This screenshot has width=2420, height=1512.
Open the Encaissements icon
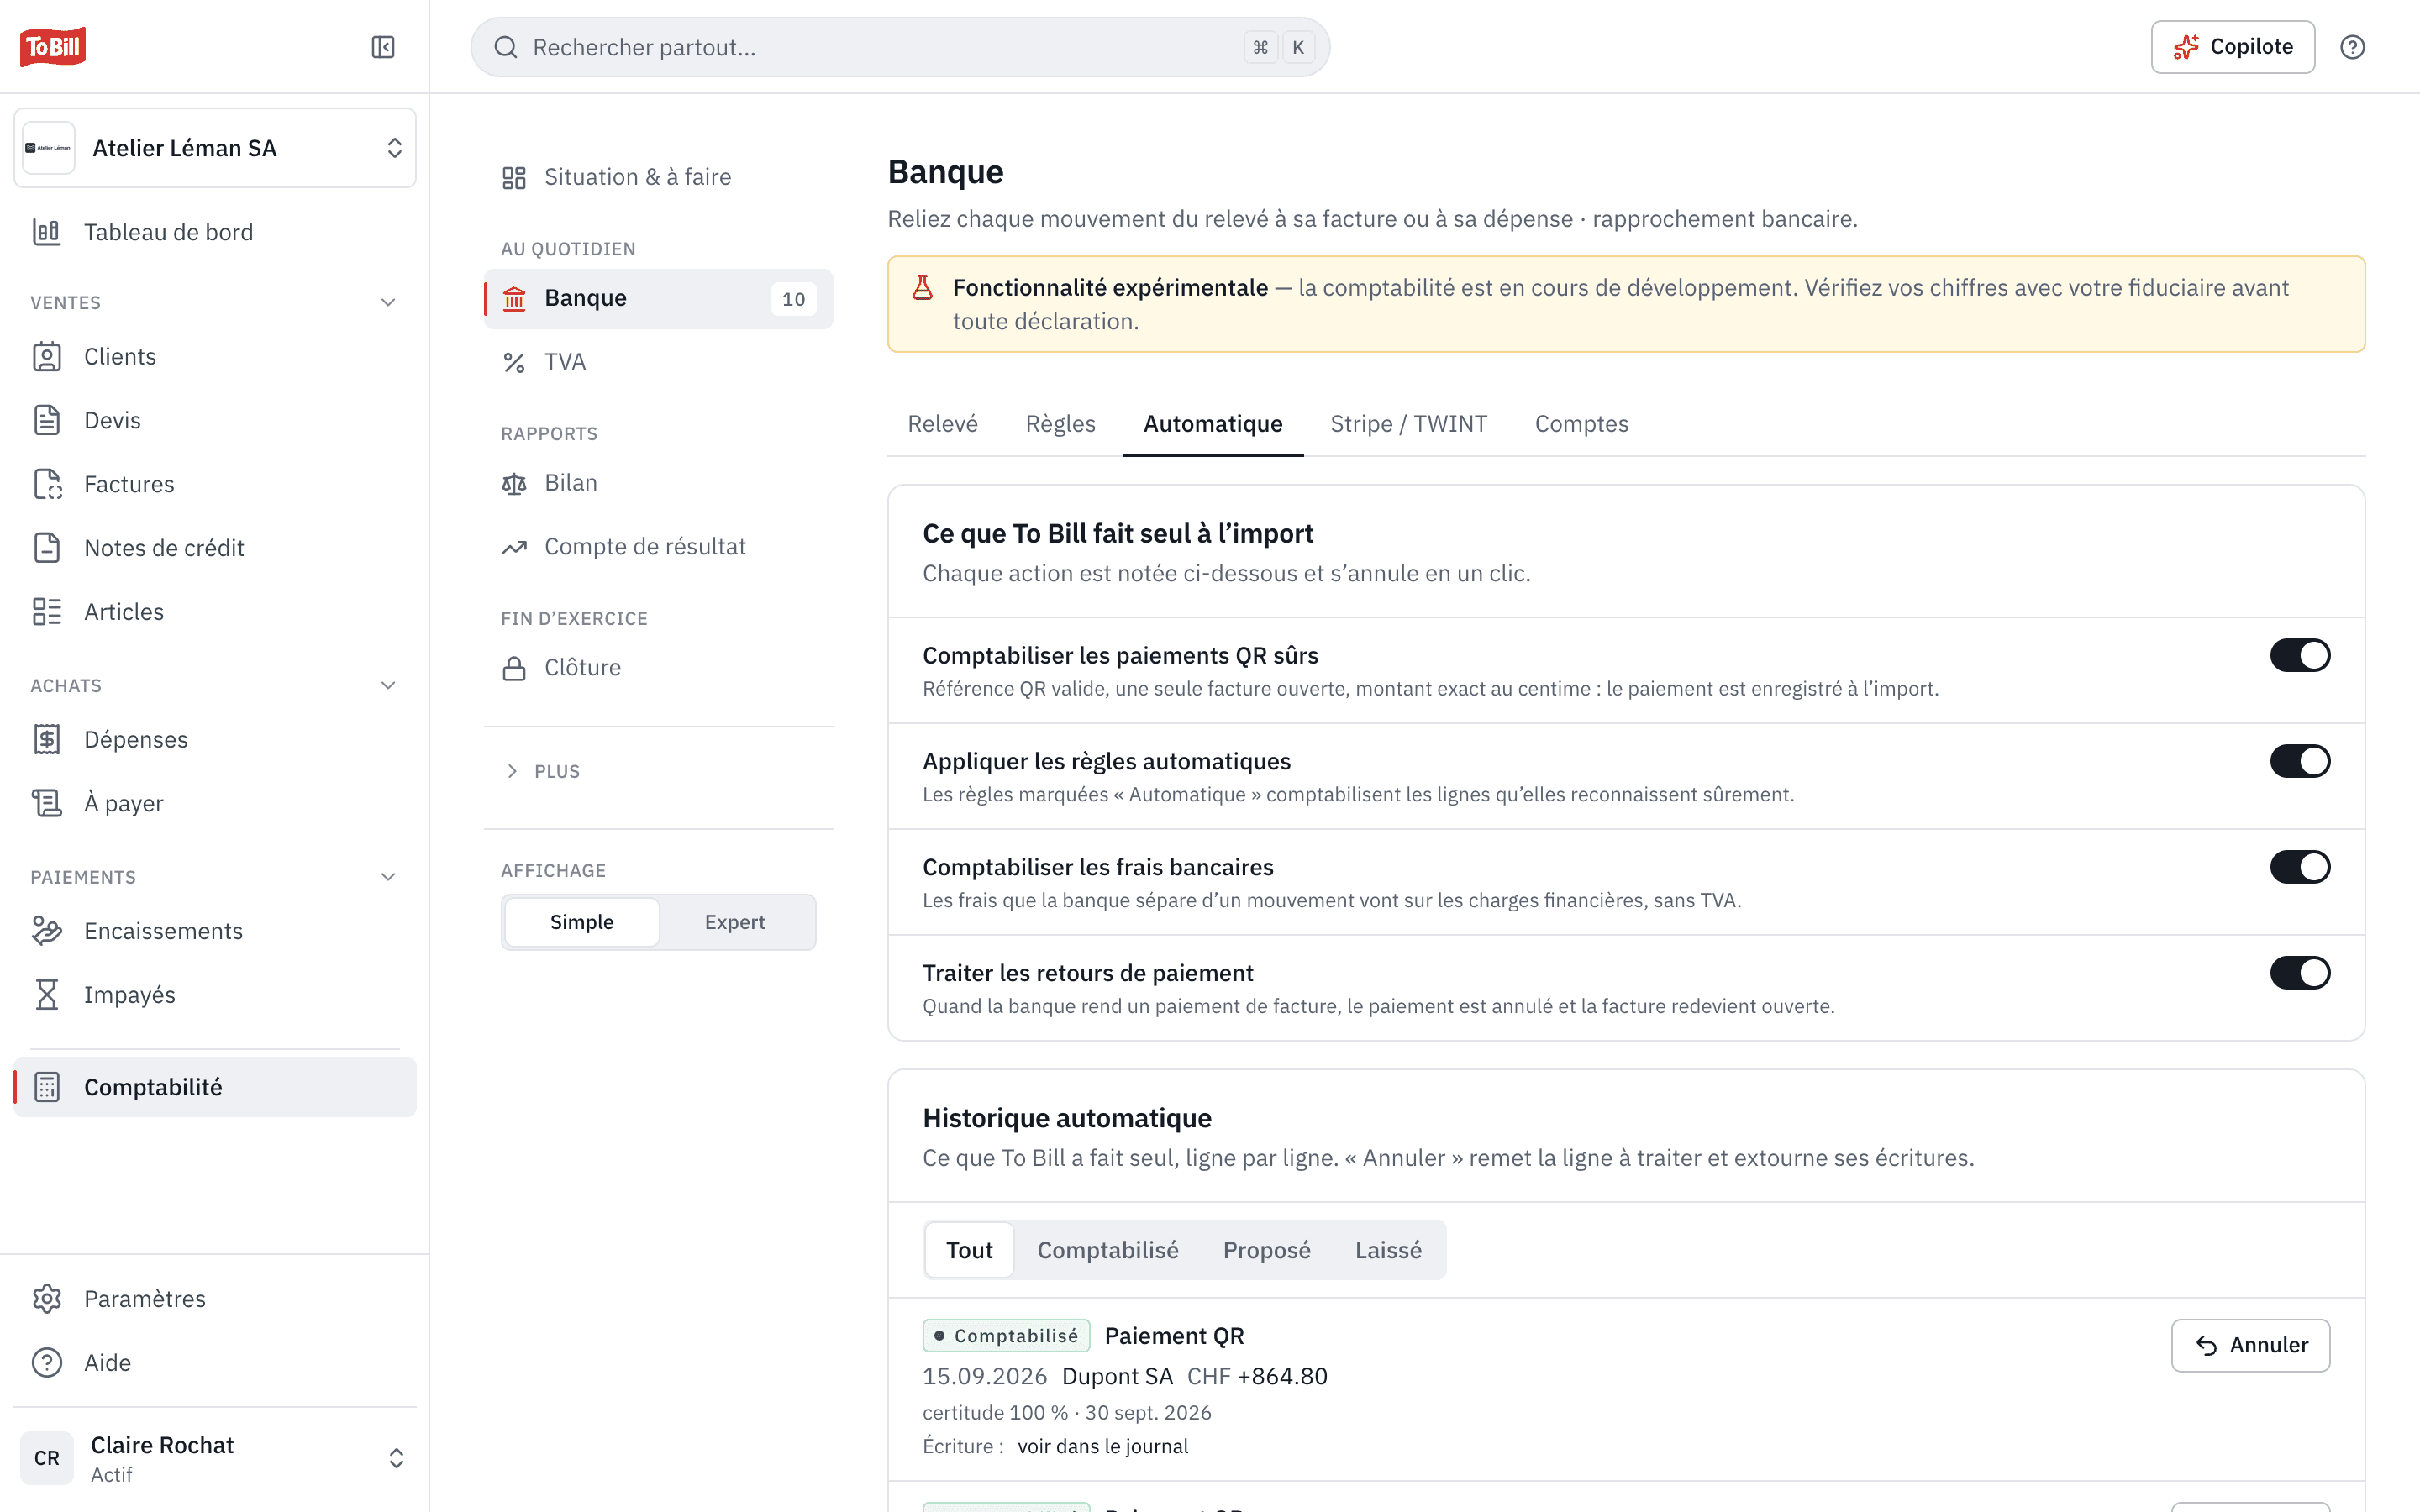click(47, 931)
